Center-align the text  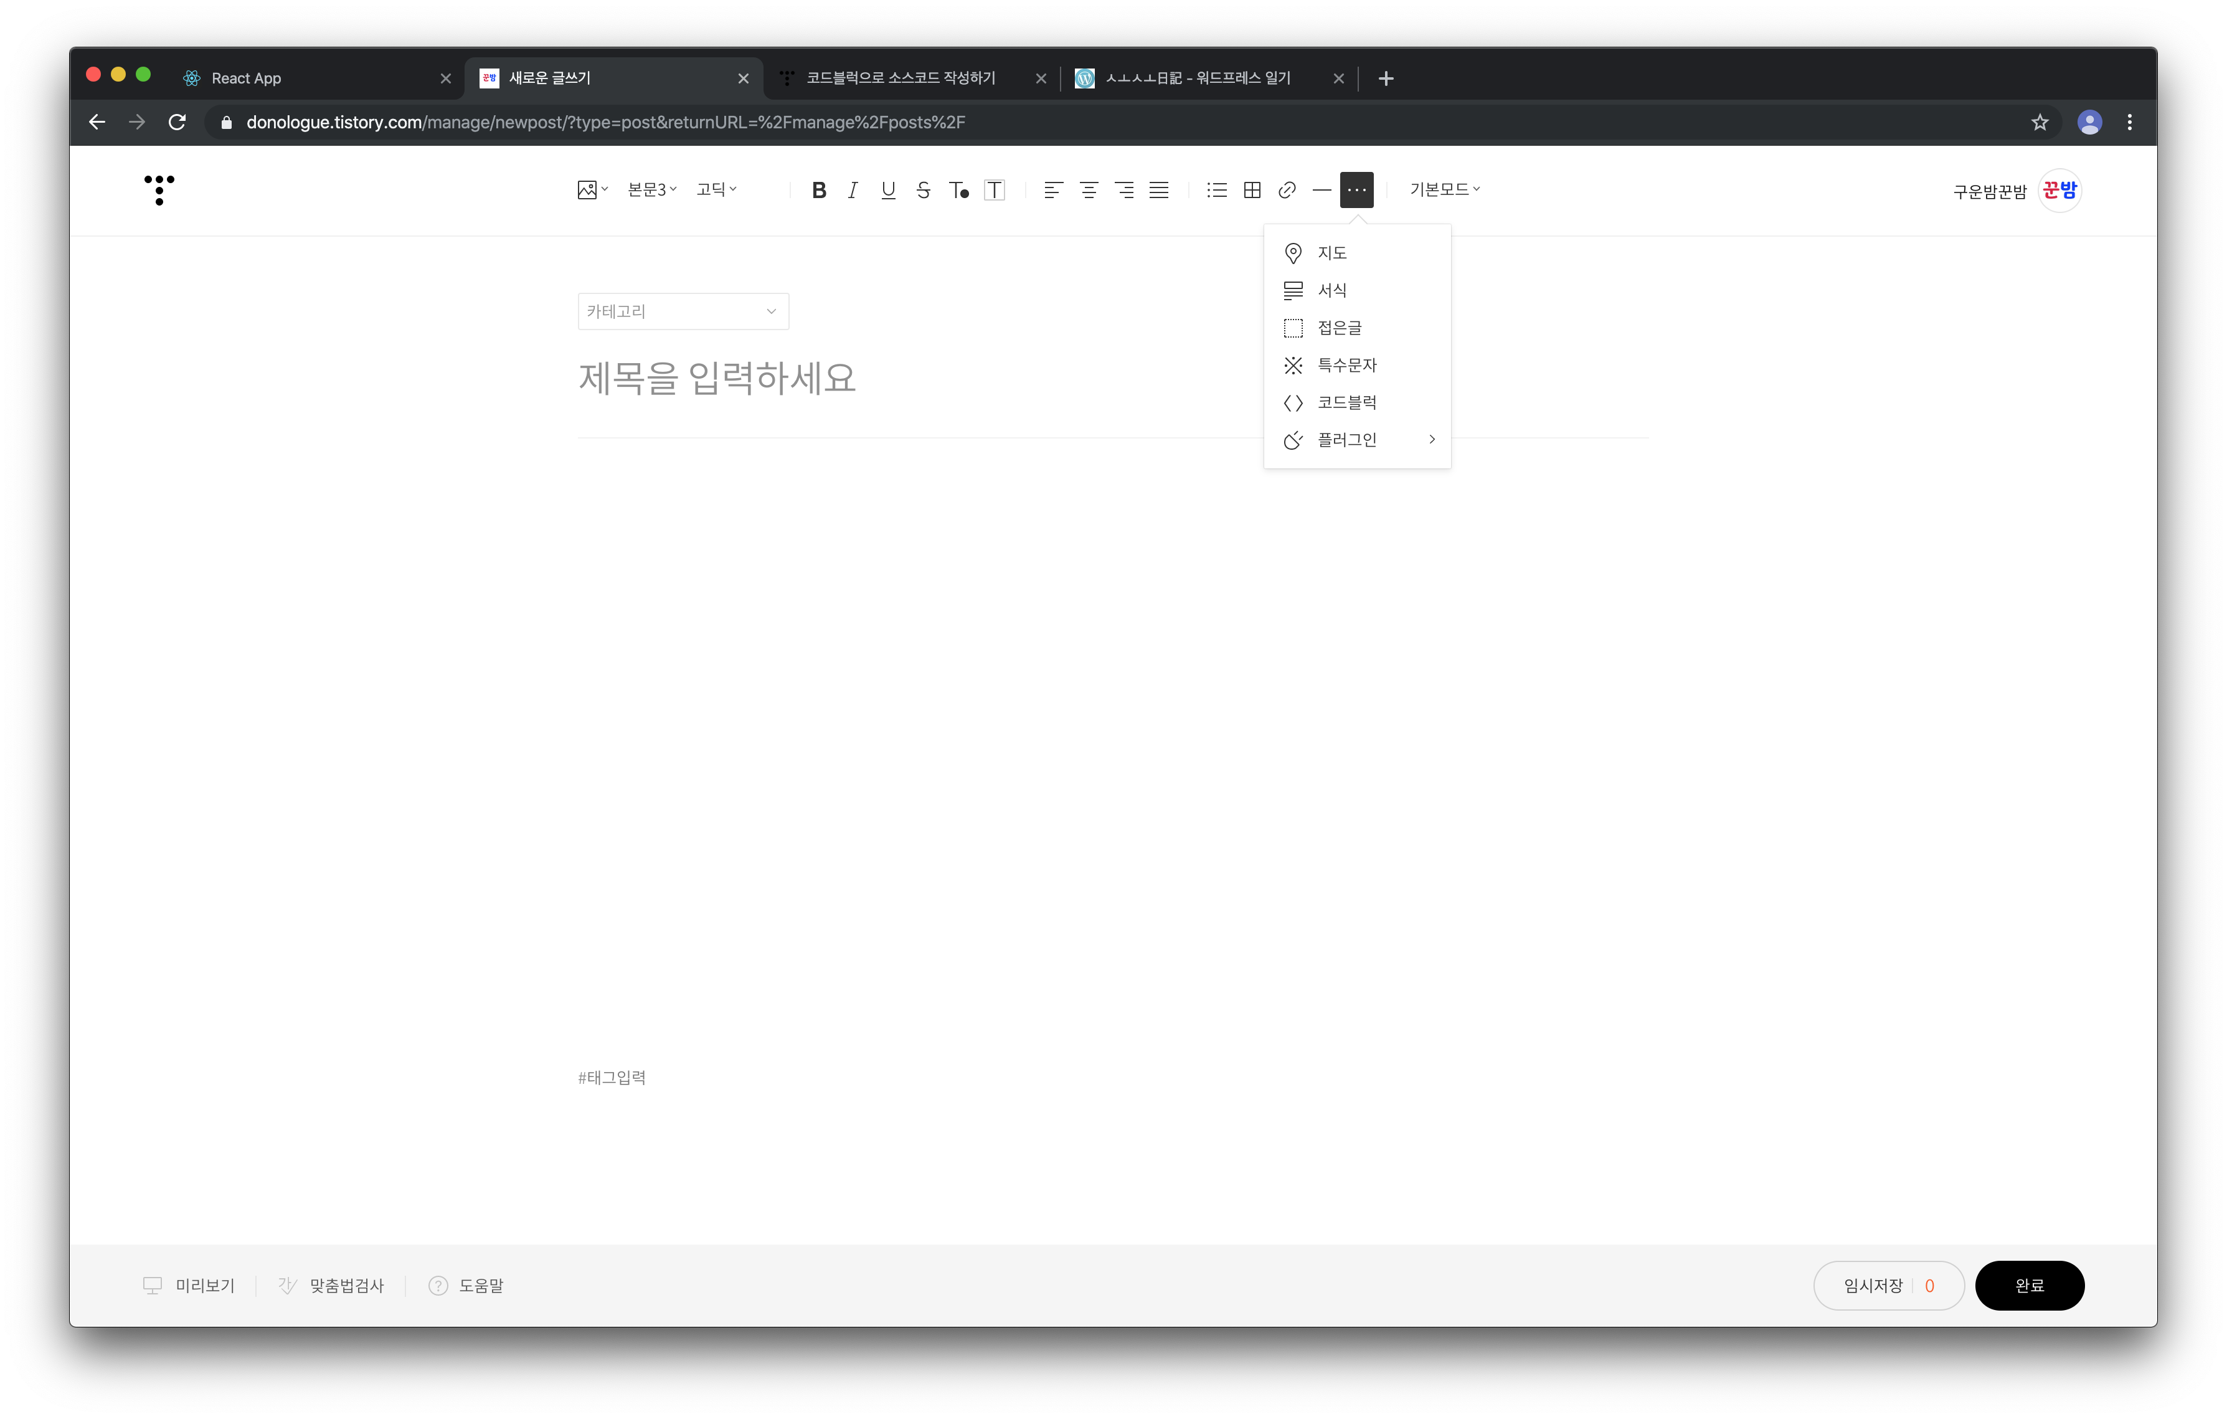[1089, 191]
